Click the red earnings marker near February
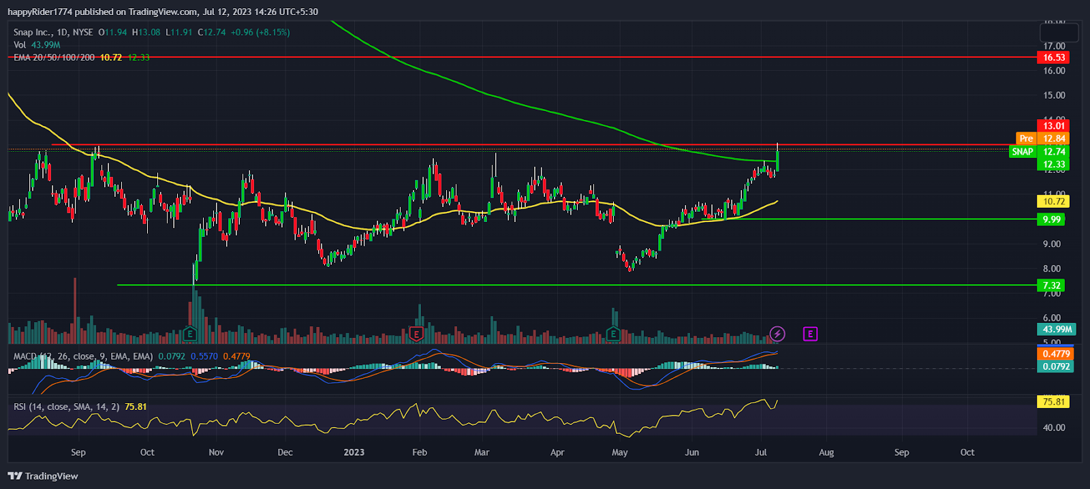Screen dimensions: 1090x489 [x=417, y=334]
